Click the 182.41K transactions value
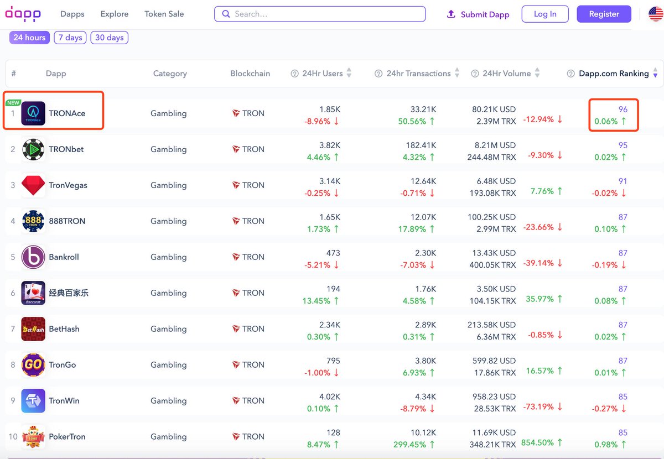 click(421, 145)
